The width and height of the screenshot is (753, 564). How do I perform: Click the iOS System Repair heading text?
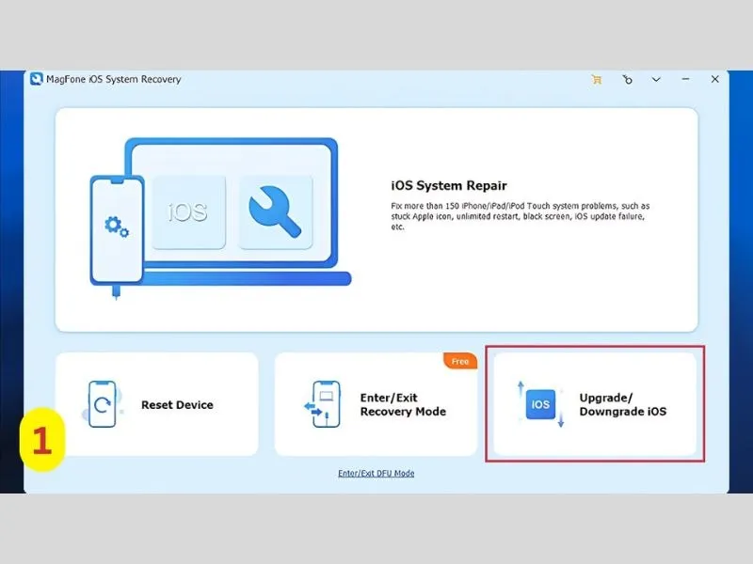tap(449, 185)
